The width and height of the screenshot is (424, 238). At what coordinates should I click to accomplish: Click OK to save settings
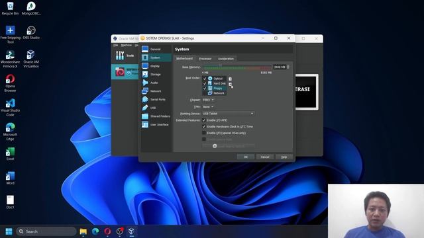pos(246,157)
